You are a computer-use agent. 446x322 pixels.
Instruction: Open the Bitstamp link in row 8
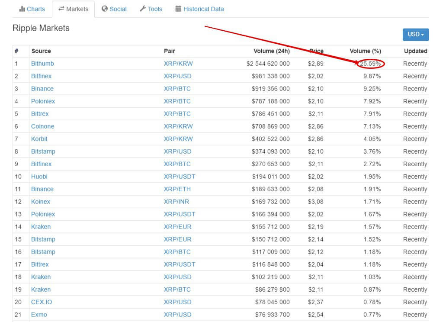coord(43,151)
